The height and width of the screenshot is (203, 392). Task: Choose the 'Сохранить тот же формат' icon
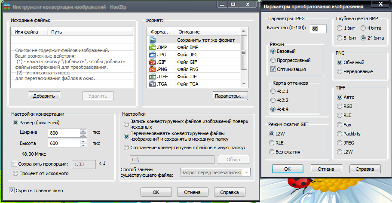[152, 40]
